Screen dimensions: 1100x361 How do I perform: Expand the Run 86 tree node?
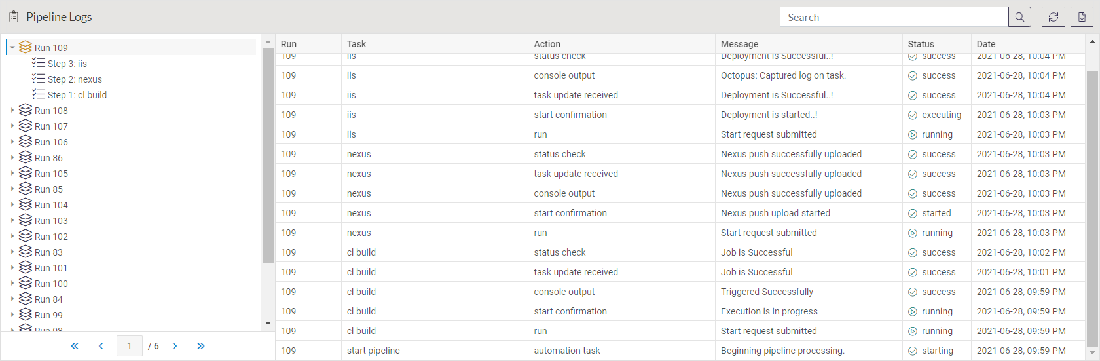pos(12,157)
